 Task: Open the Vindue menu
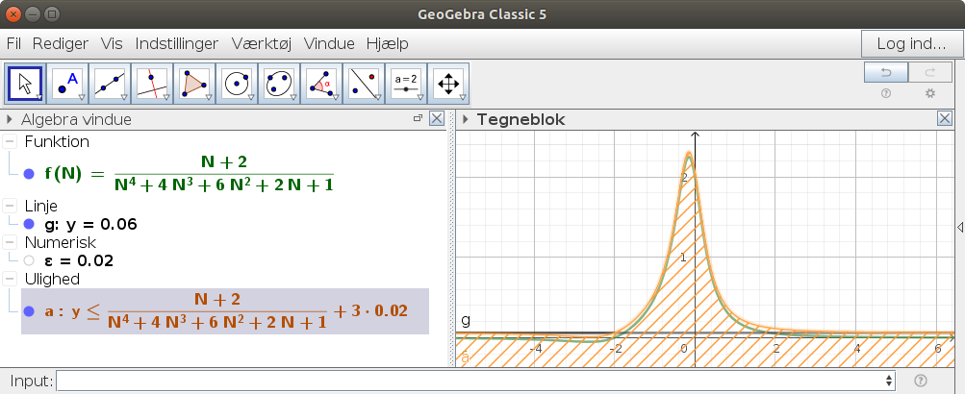click(x=329, y=43)
